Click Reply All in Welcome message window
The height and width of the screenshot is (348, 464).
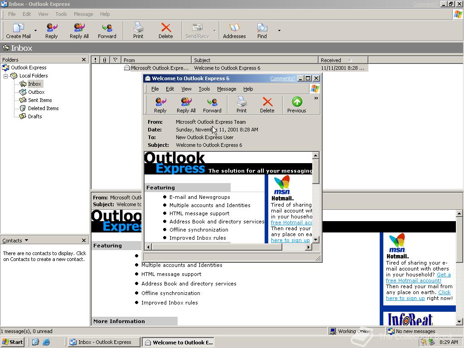point(186,105)
